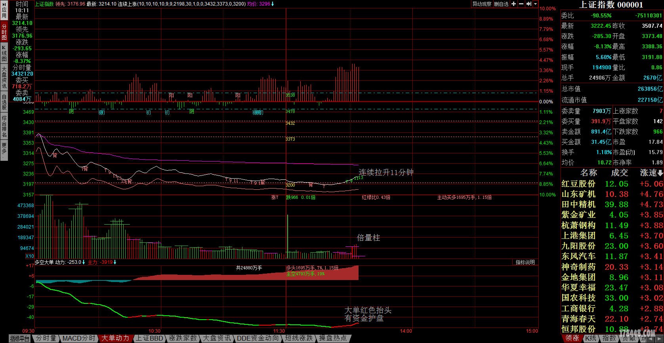This screenshot has height=343, width=664.
Task: Click 红绿比0.43倍 text
Action: (376, 197)
